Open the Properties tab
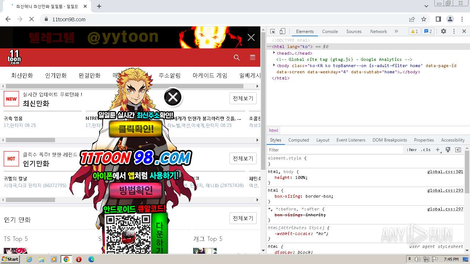Image resolution: width=470 pixels, height=264 pixels. tap(424, 140)
